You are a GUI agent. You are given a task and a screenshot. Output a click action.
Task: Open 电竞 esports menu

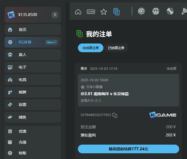(33, 80)
